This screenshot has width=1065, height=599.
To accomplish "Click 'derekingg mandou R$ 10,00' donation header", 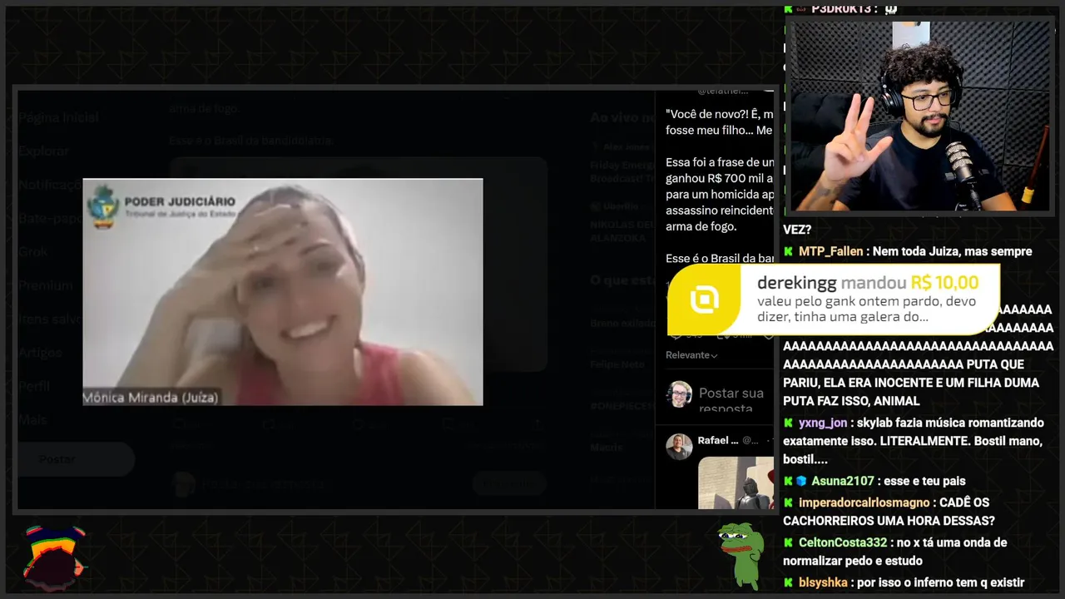I will 868,283.
